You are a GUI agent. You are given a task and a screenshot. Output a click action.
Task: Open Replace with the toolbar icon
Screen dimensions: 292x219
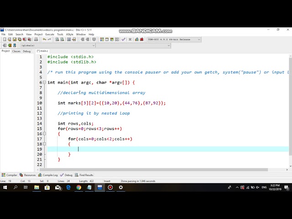[62, 39]
